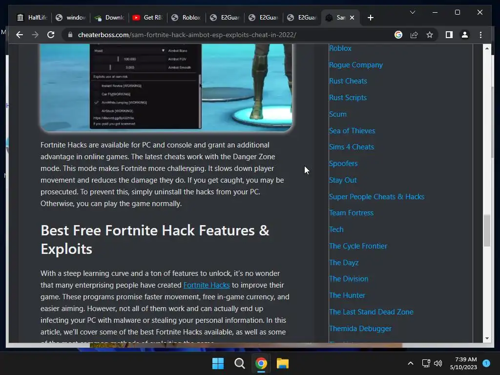The width and height of the screenshot is (500, 375).
Task: Switch to the Download tab
Action: point(109,18)
